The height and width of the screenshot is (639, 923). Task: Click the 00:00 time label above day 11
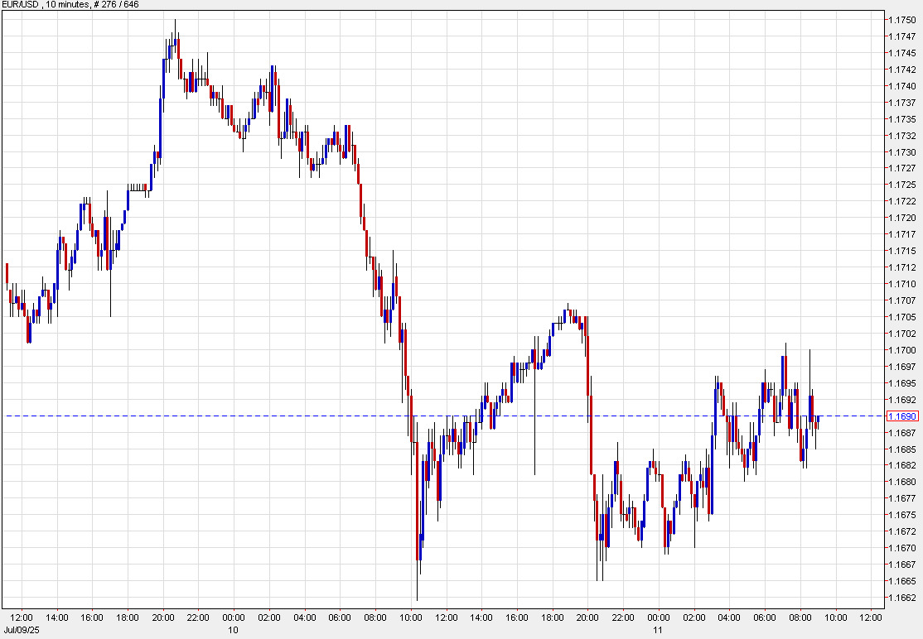point(658,617)
